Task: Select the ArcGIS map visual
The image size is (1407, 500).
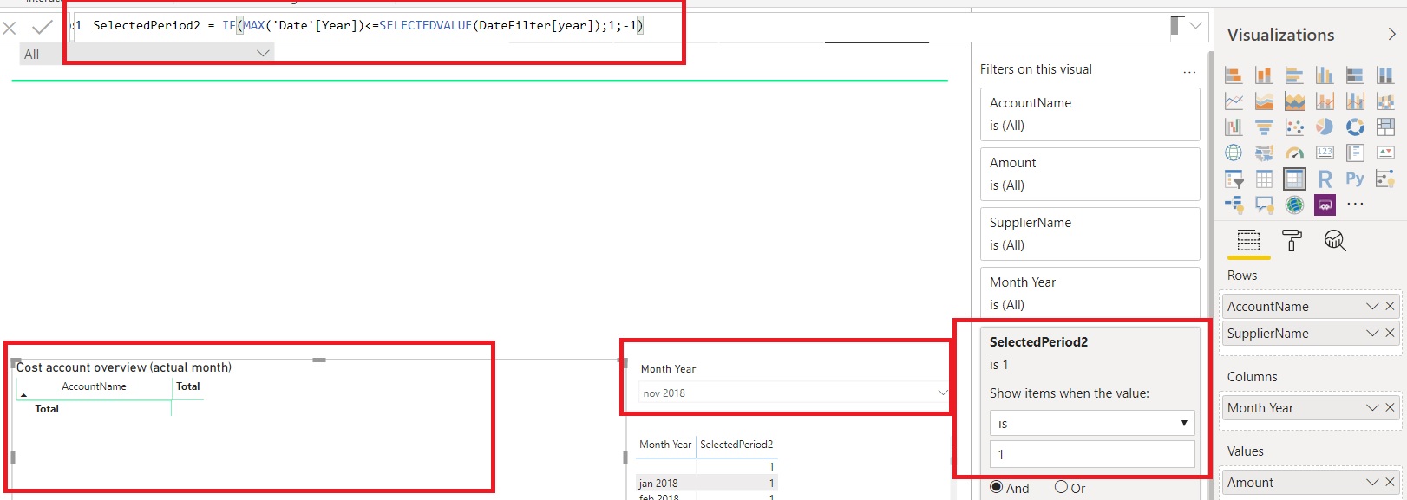Action: point(1294,205)
